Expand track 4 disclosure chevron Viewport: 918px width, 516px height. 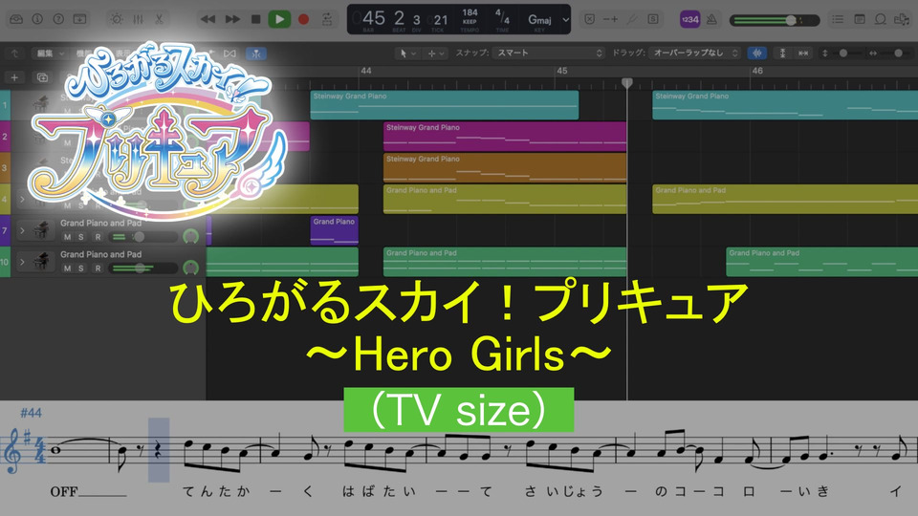(22, 199)
